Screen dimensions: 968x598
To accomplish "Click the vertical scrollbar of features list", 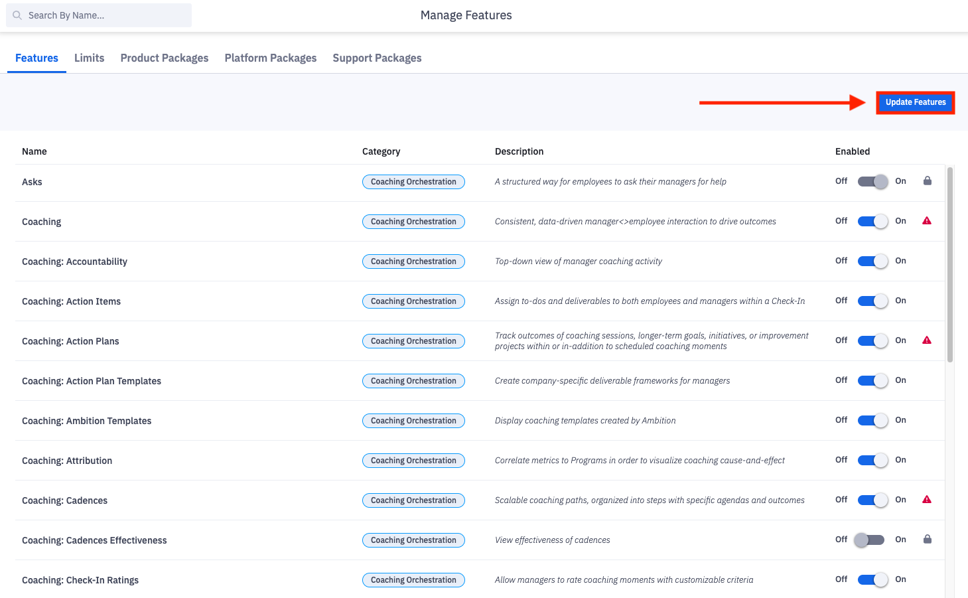I will coord(949,265).
